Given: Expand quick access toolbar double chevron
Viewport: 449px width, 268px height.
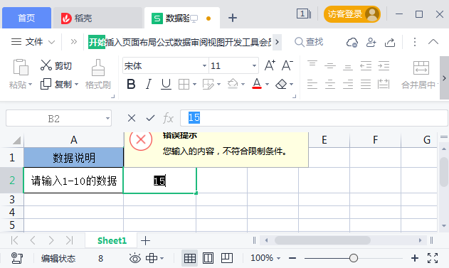Looking at the screenshot, I should tap(73, 42).
